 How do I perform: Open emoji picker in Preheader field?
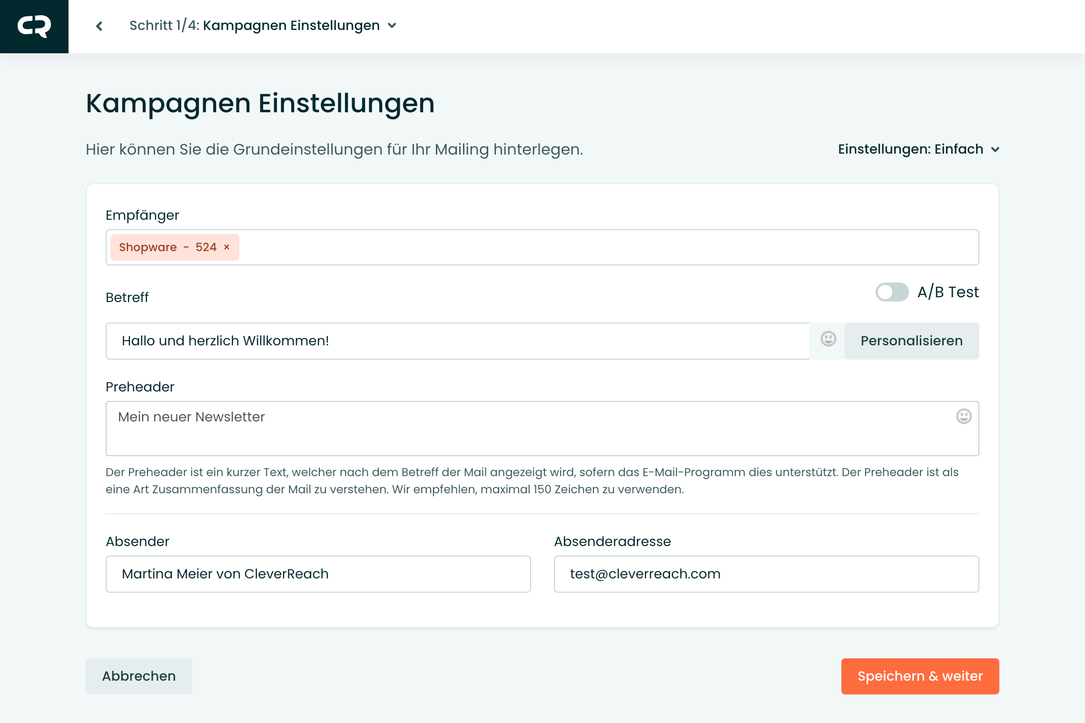point(964,417)
